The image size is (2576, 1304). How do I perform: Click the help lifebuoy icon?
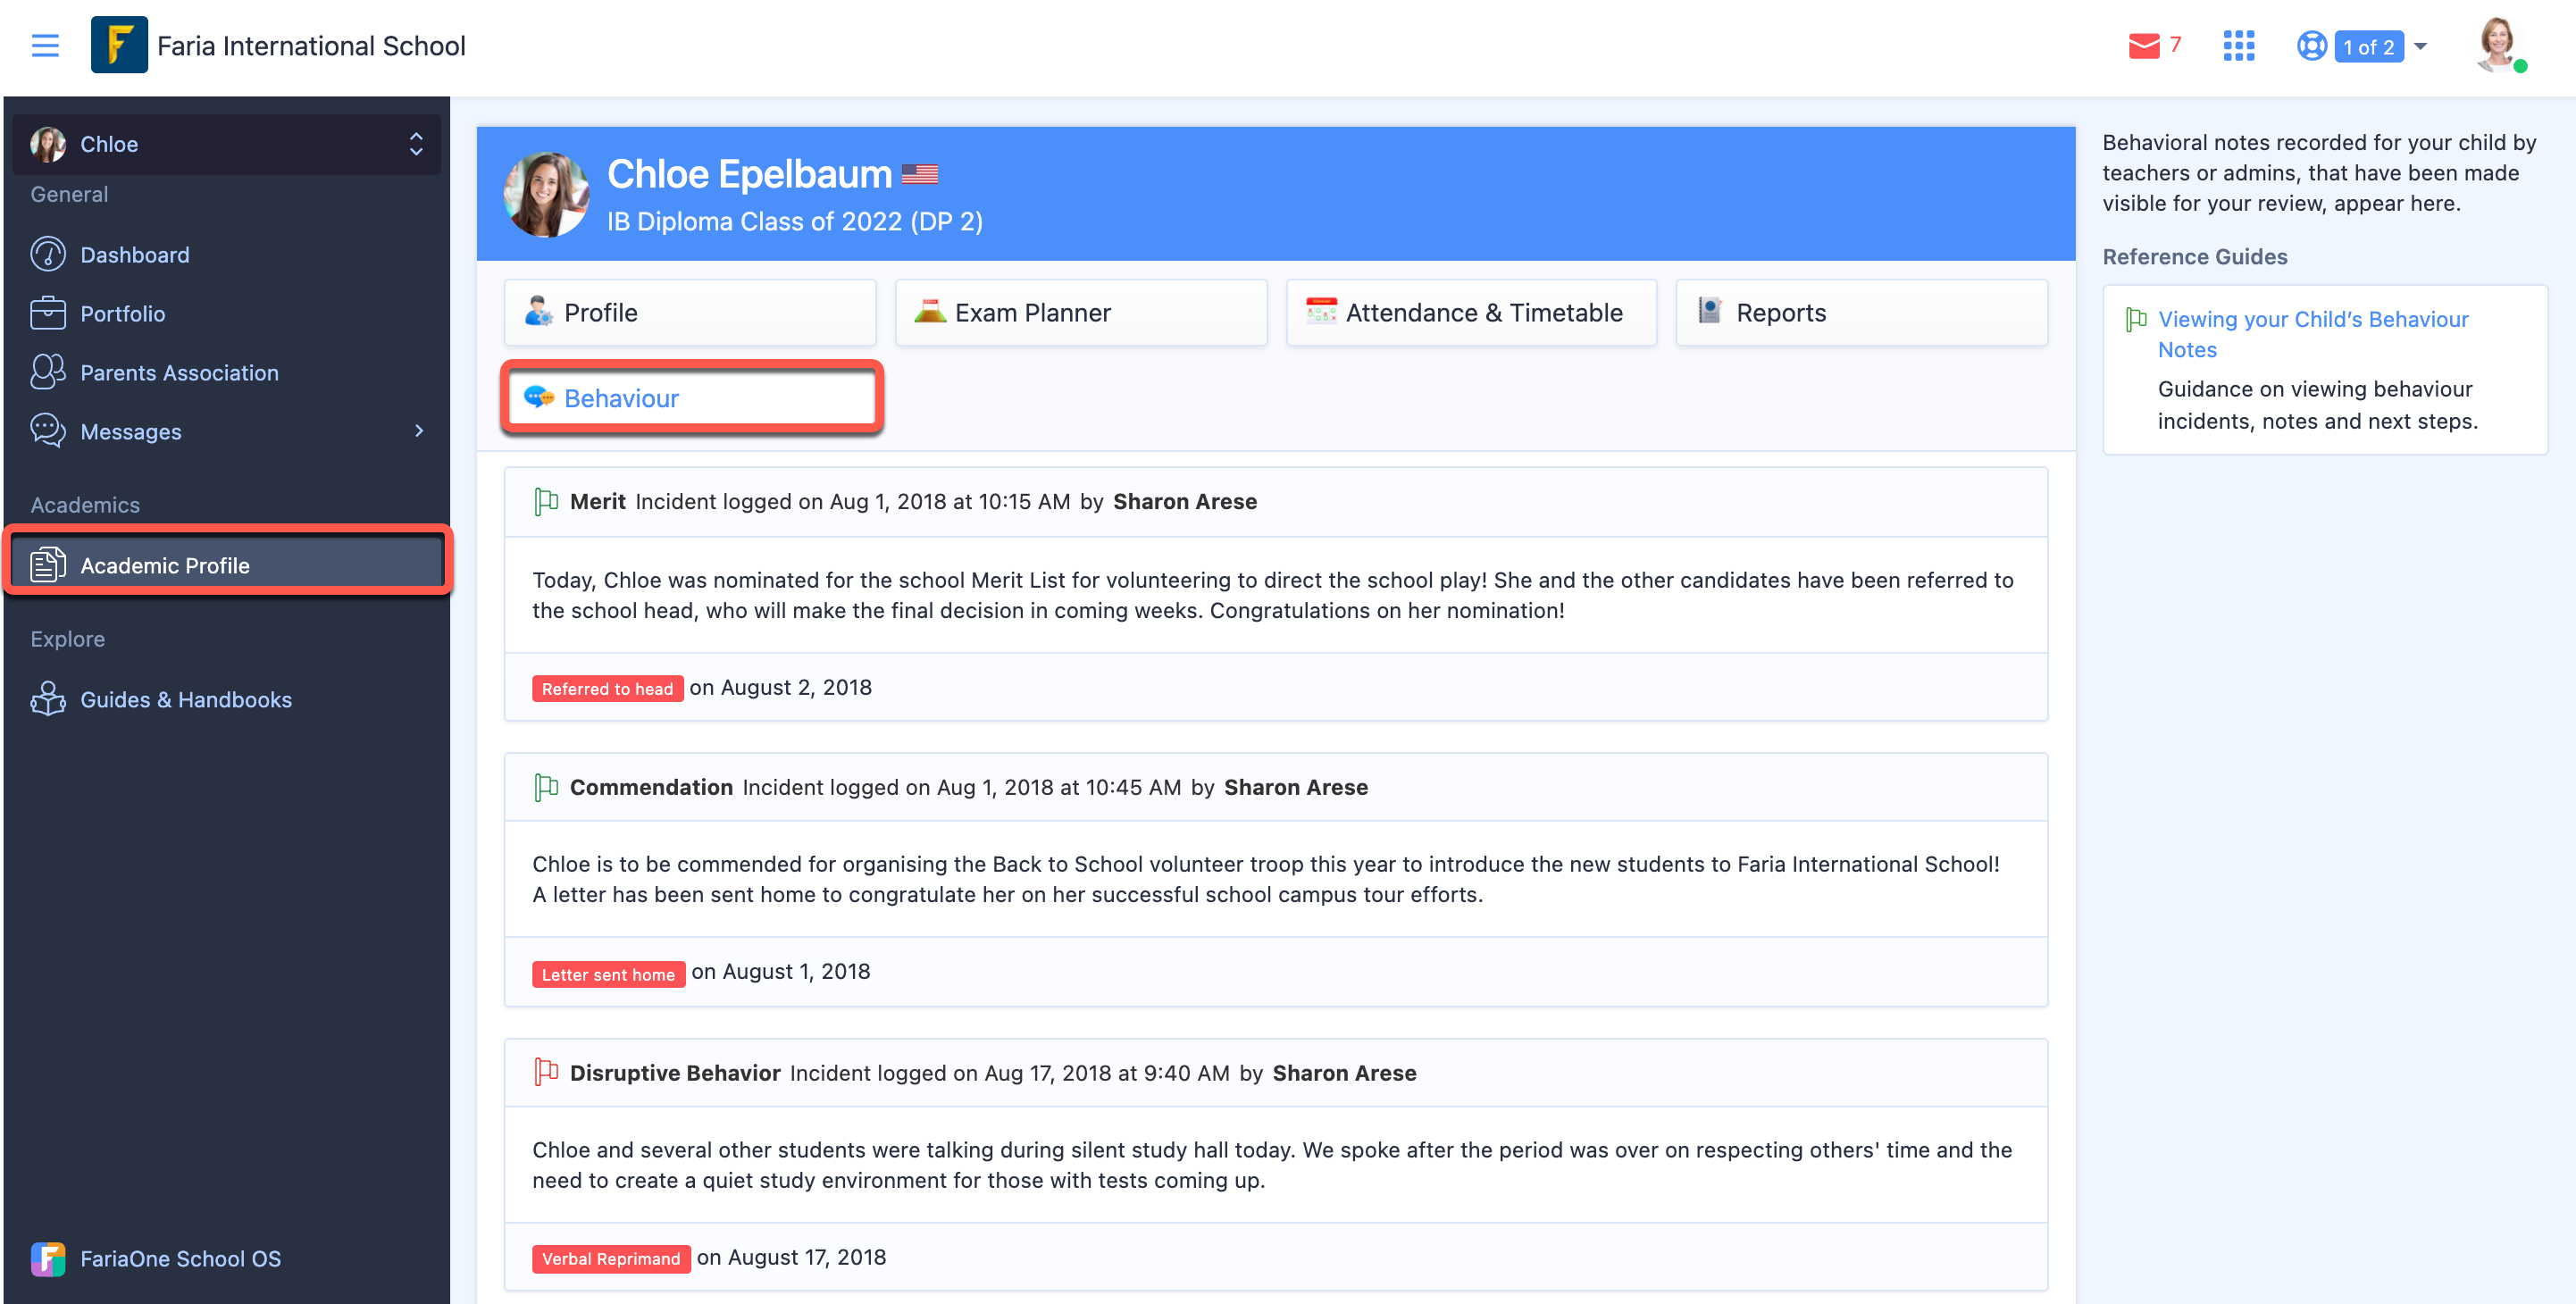[2311, 46]
